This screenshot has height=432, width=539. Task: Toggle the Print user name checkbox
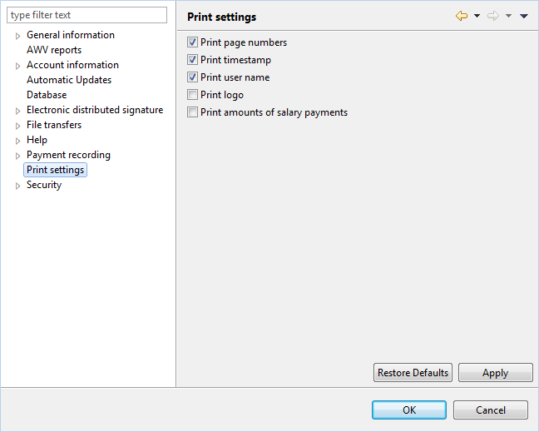[x=192, y=77]
